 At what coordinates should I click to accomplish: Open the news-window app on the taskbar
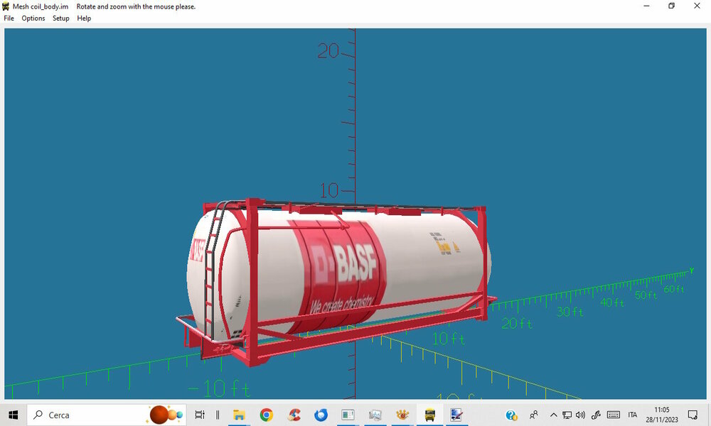(x=348, y=415)
